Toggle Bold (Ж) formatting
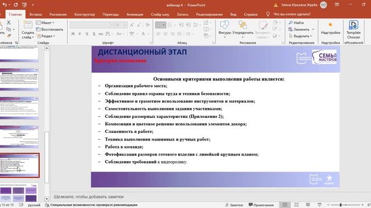Image resolution: width=371 pixels, height=208 pixels. click(73, 34)
